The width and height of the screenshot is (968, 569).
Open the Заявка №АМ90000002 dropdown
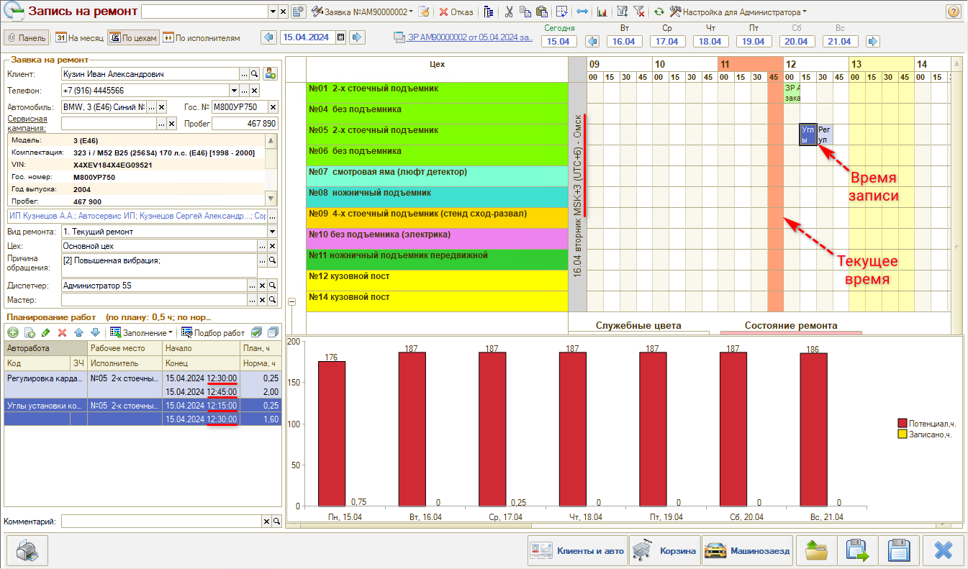pyautogui.click(x=363, y=12)
